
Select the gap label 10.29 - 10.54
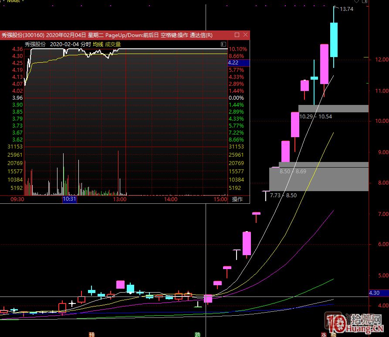[x=315, y=116]
